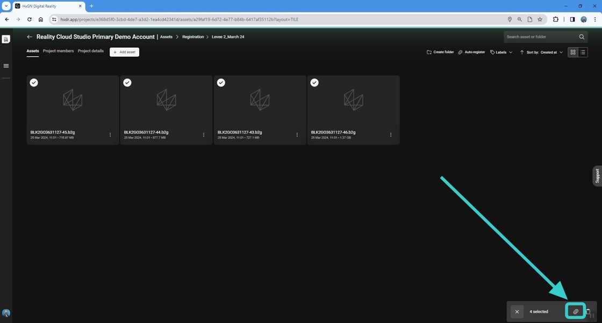Switch to tile grid view
This screenshot has width=602, height=323.
[x=573, y=52]
